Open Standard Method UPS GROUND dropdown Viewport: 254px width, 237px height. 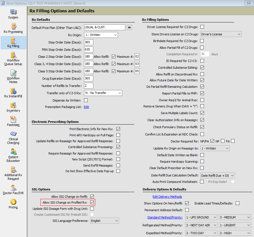[x=201, y=217]
